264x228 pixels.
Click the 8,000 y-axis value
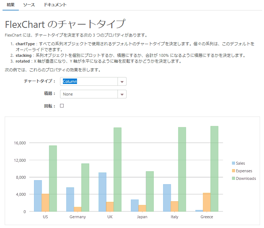(21, 177)
